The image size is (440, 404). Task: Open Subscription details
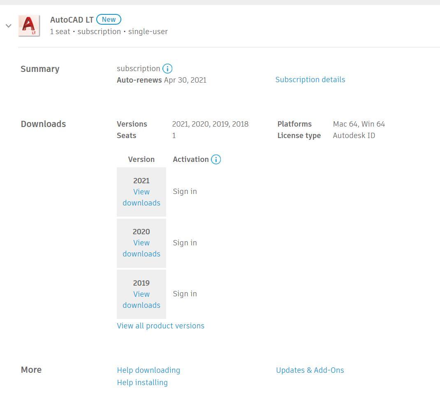coord(310,80)
